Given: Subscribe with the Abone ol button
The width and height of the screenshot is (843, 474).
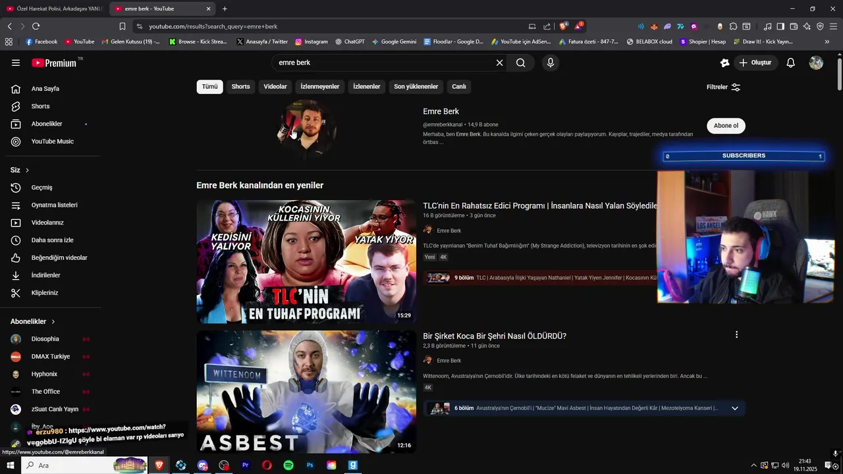Looking at the screenshot, I should 726,126.
